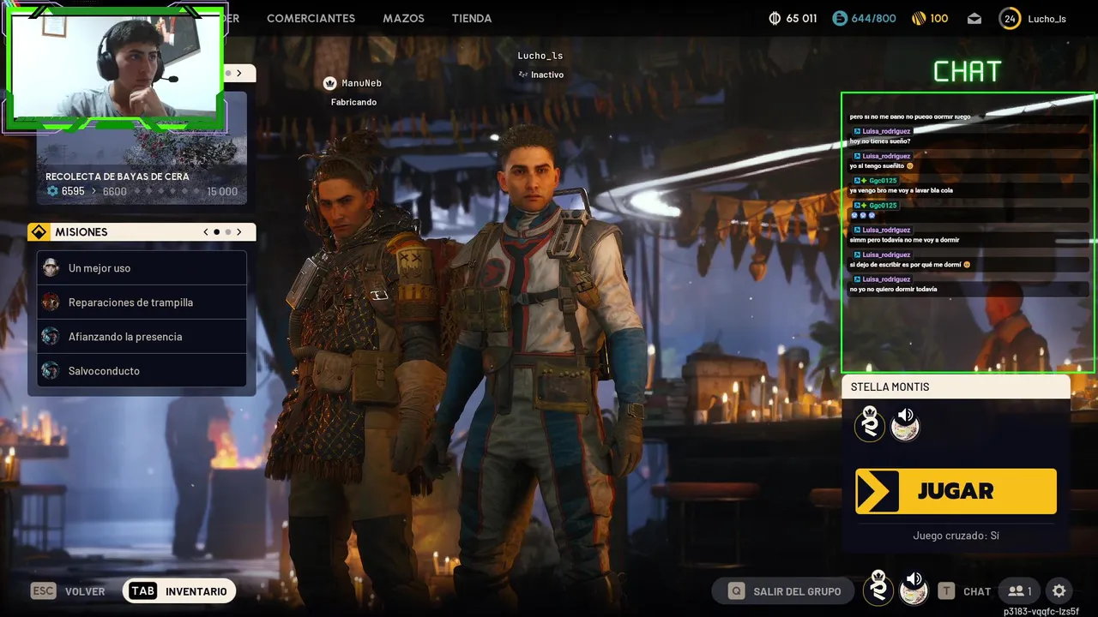Open the 'Un mejor uso' mission
This screenshot has width=1098, height=617.
[142, 268]
